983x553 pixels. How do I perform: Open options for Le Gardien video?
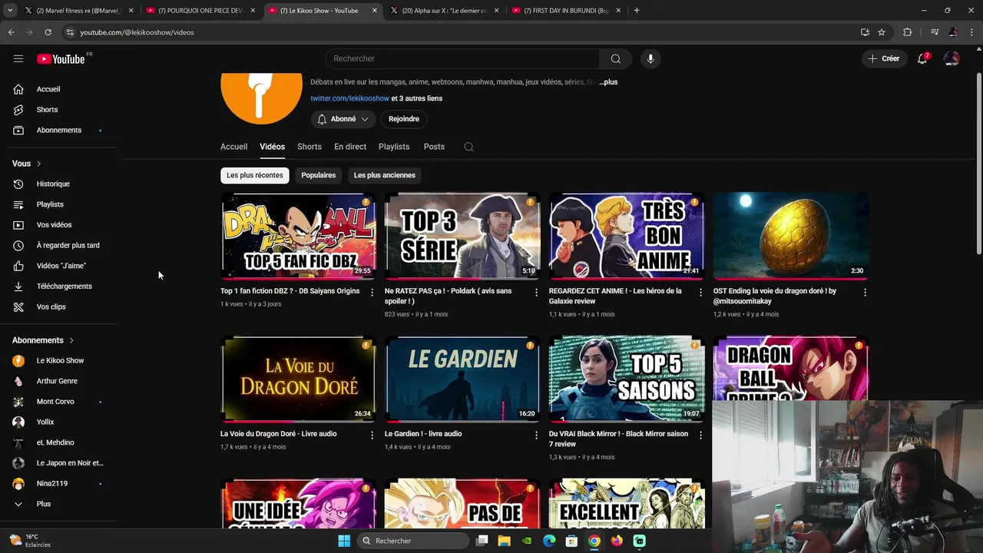pos(537,435)
